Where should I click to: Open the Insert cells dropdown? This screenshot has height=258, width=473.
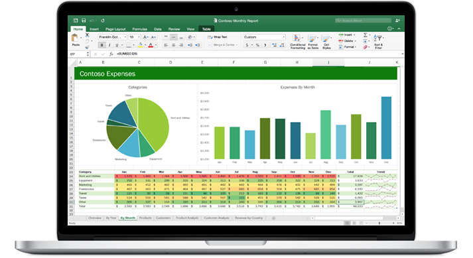tap(347, 34)
